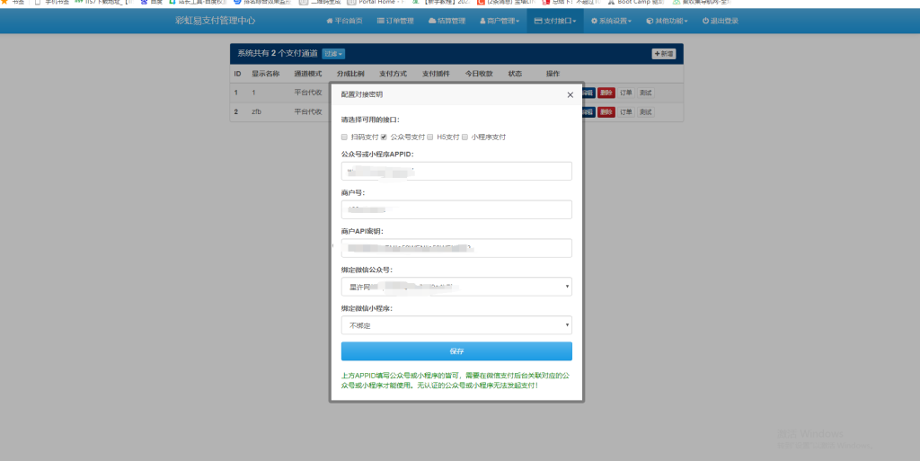Click the blue 保存 button
This screenshot has width=920, height=461.
click(456, 351)
